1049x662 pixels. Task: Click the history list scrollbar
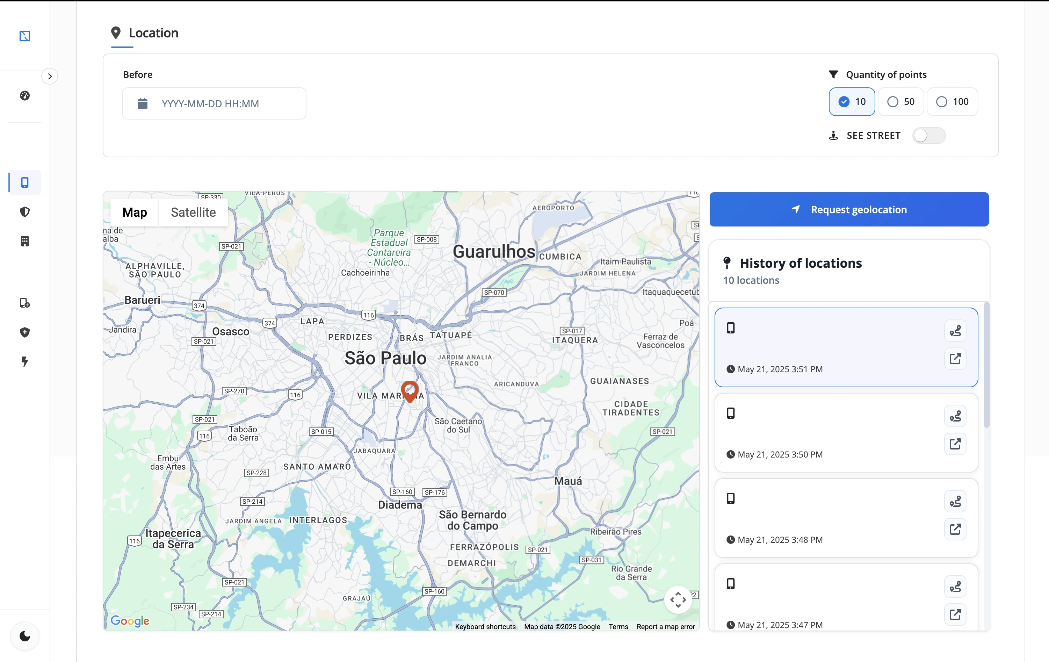coord(987,365)
